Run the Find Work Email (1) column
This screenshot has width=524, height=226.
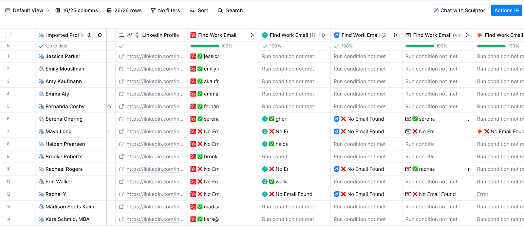(324, 35)
